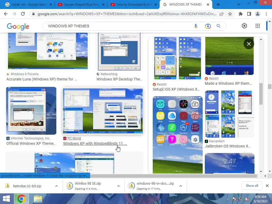Reload the current page
272x204 pixels.
pyautogui.click(x=23, y=14)
